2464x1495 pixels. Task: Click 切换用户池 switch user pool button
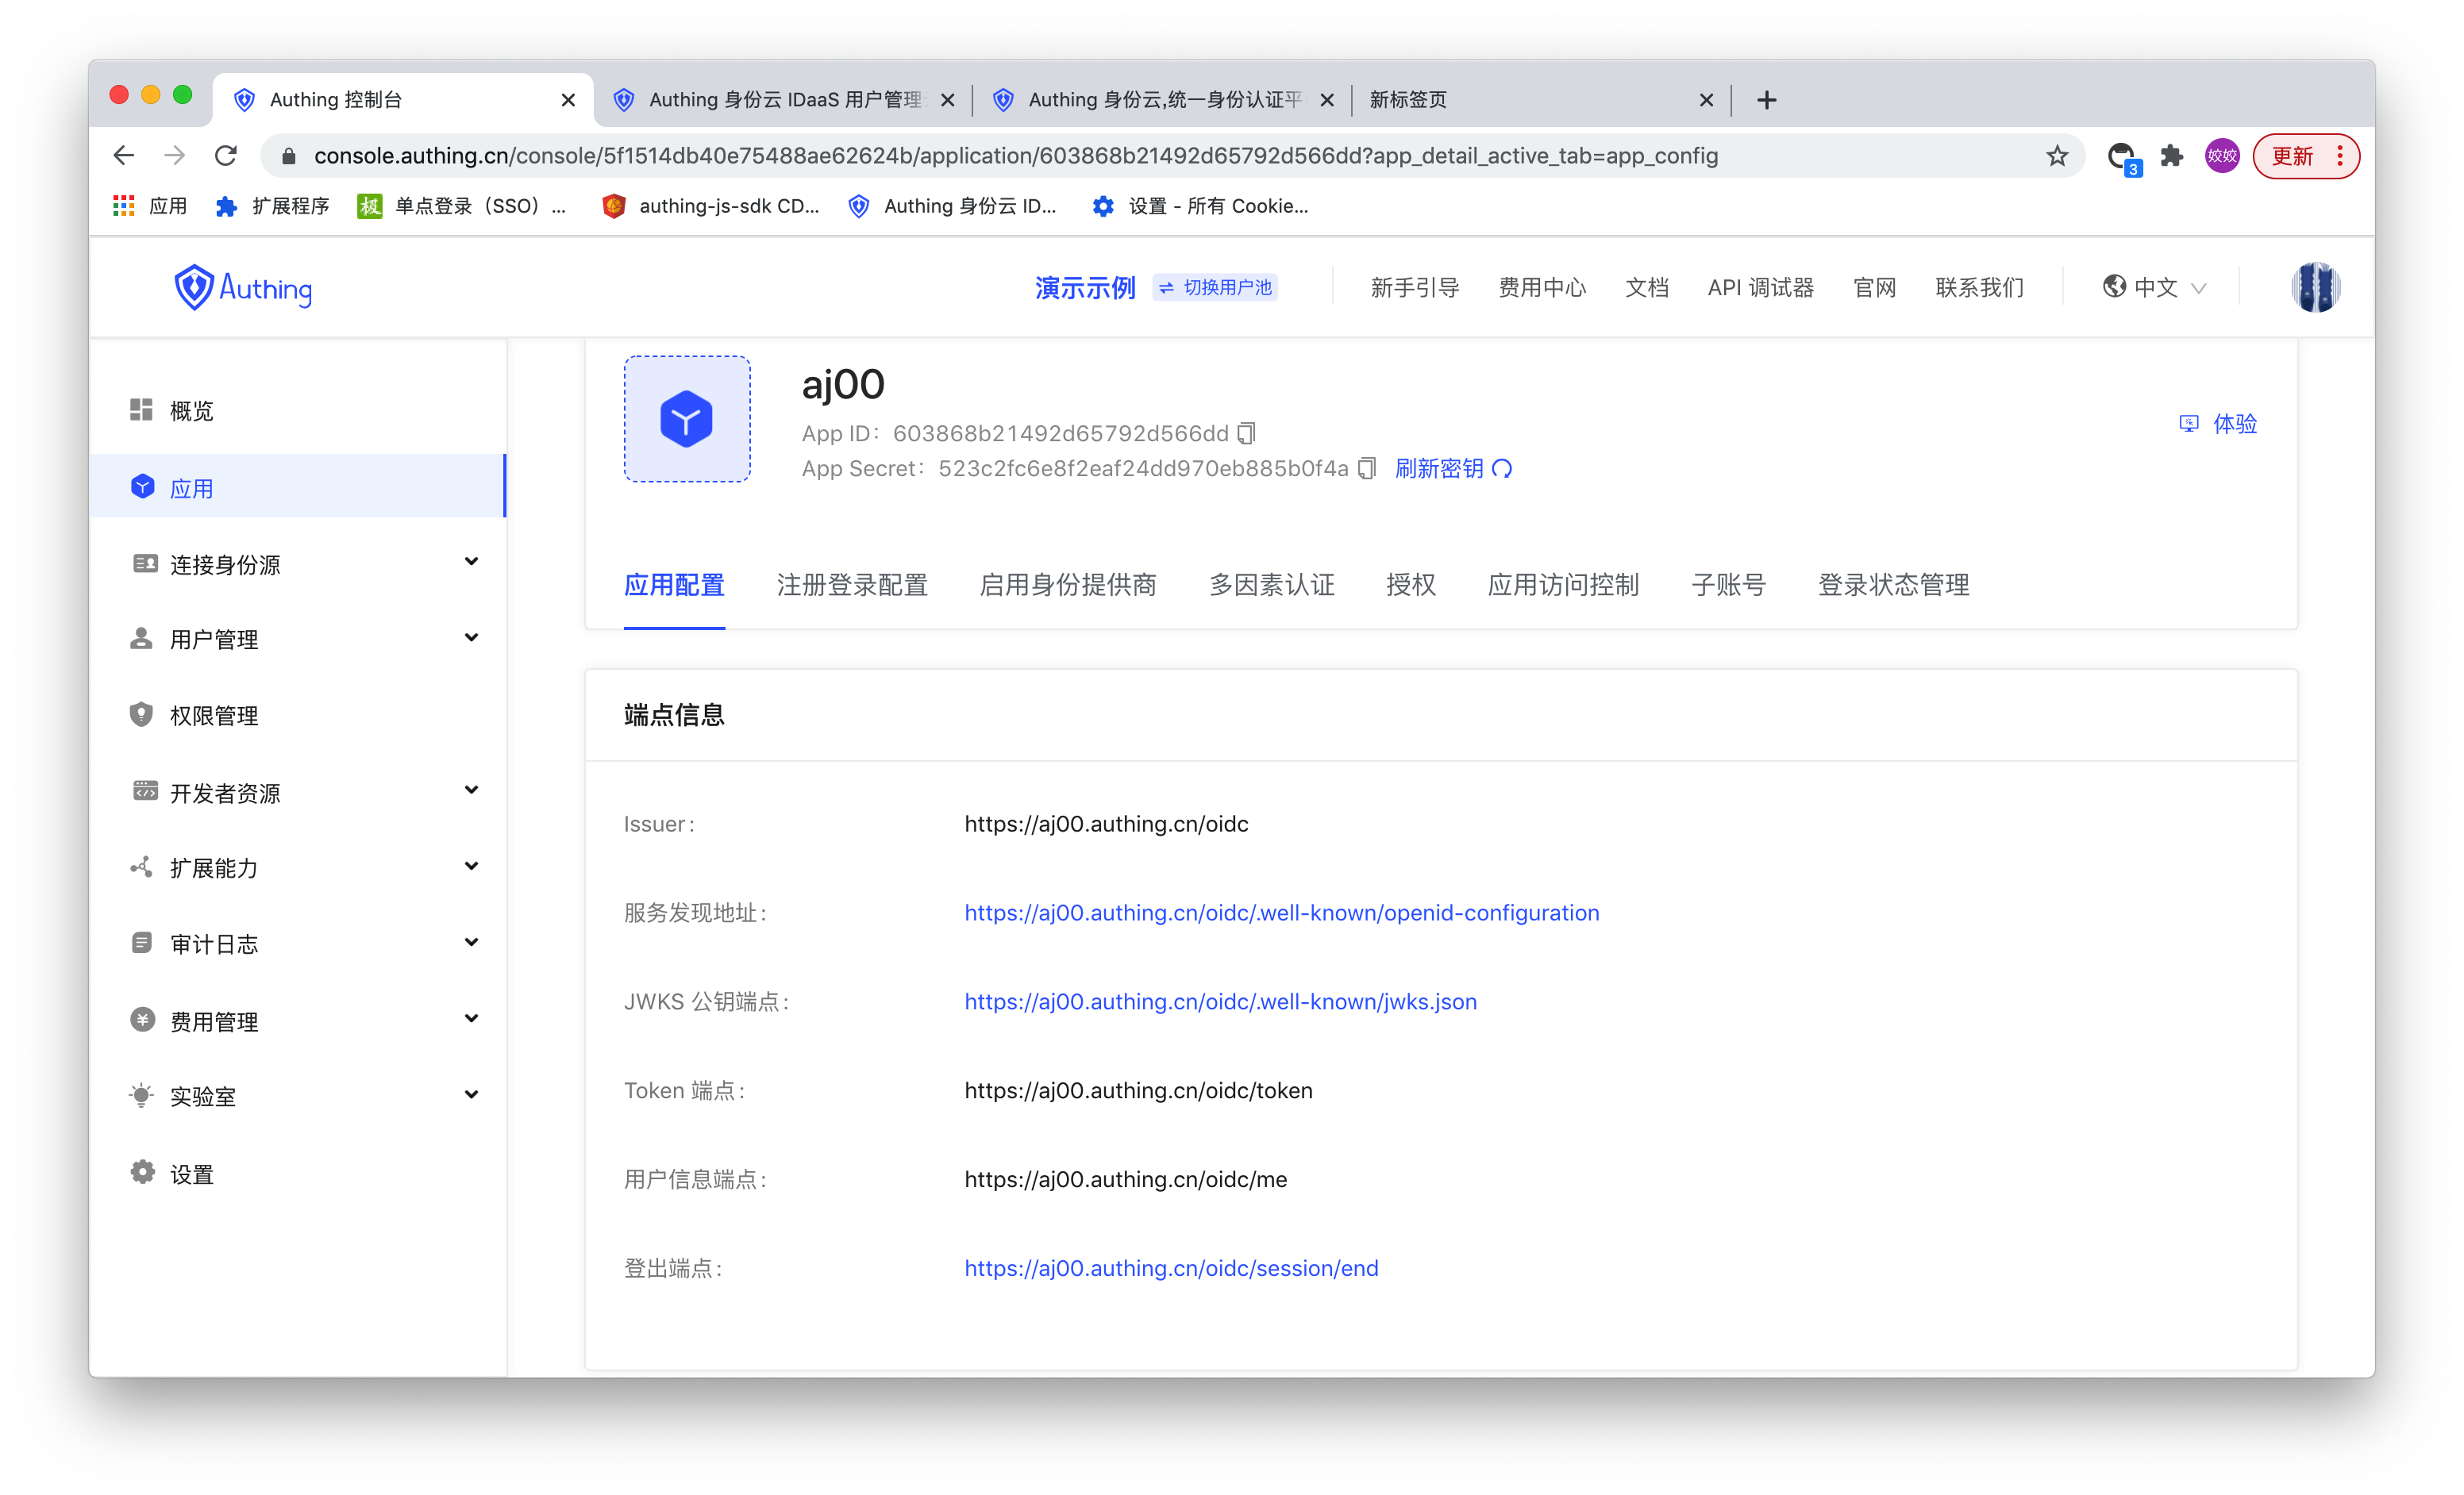click(x=1215, y=288)
